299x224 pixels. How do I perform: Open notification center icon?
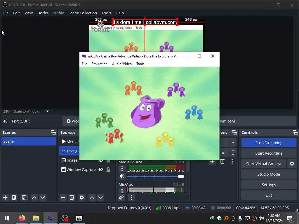290,218
